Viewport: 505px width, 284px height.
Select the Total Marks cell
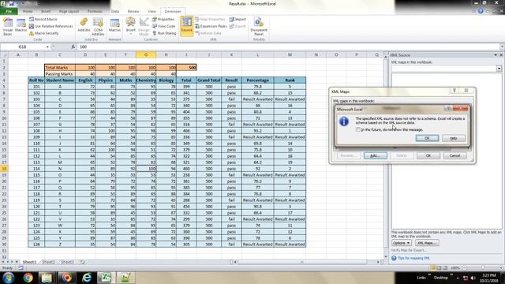tap(60, 68)
